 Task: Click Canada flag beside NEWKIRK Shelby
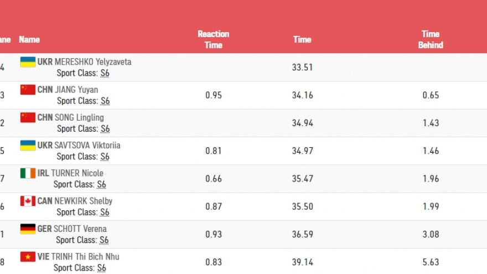[x=28, y=201]
